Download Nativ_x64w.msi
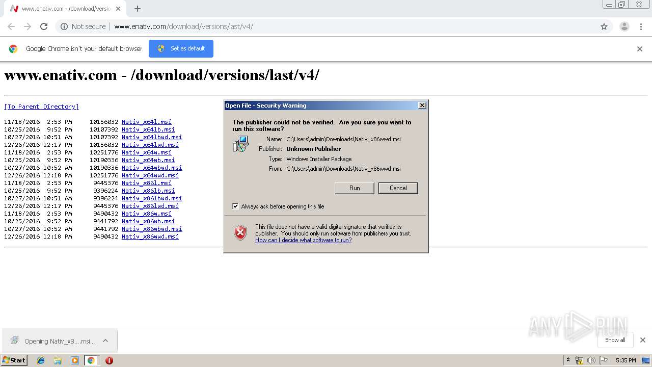This screenshot has width=652, height=367. click(147, 152)
